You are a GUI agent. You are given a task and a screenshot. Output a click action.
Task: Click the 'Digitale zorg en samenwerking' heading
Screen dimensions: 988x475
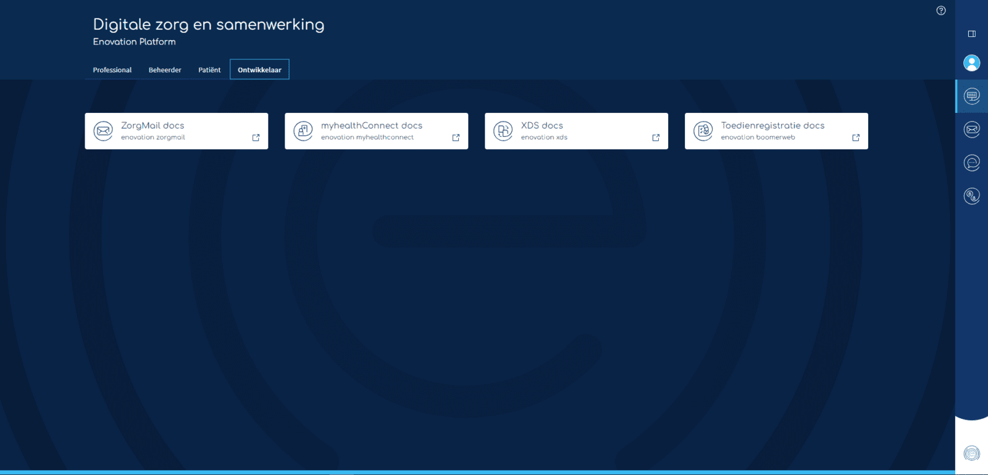[x=209, y=25]
